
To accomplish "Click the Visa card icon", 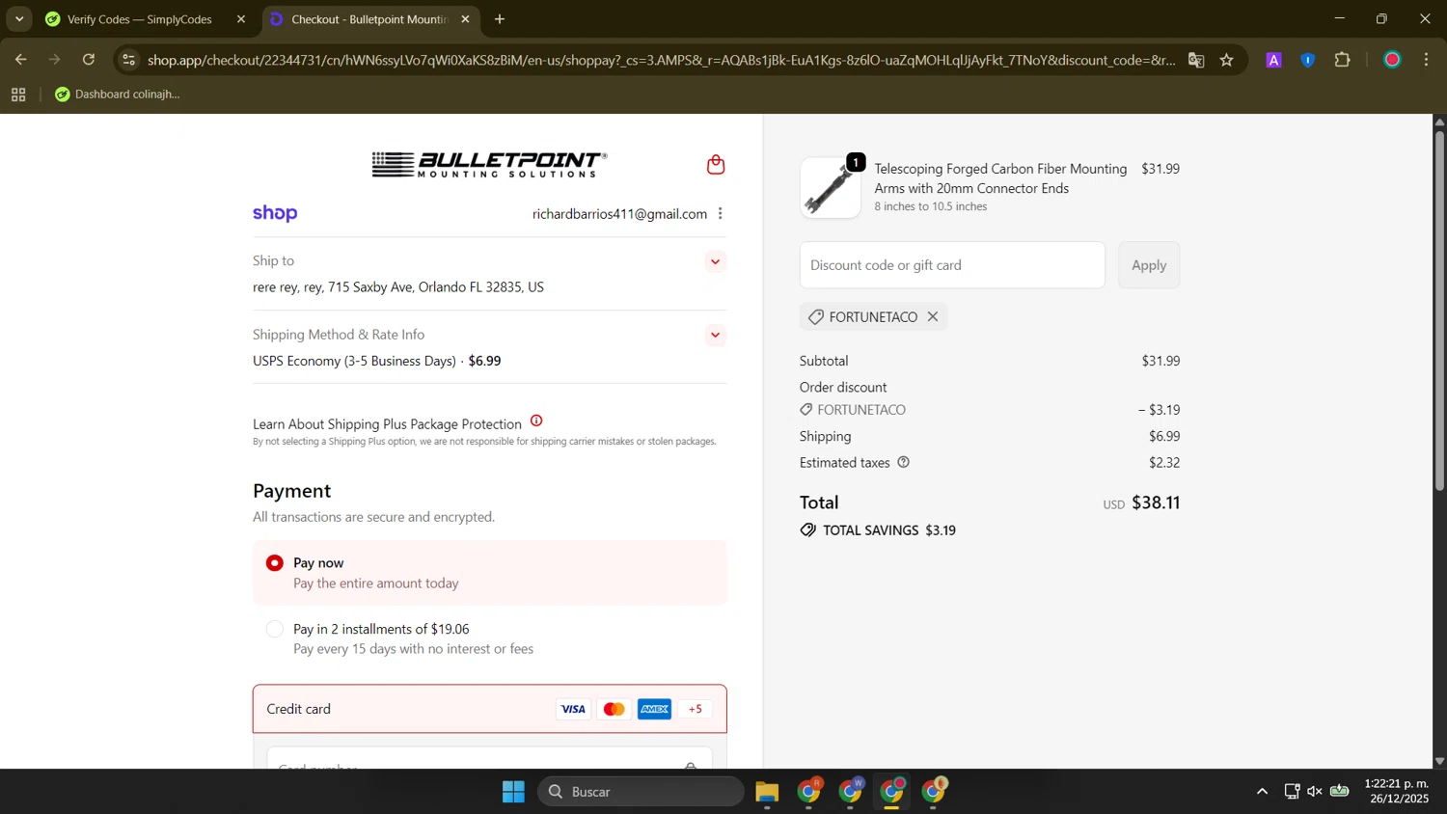I will click(573, 710).
